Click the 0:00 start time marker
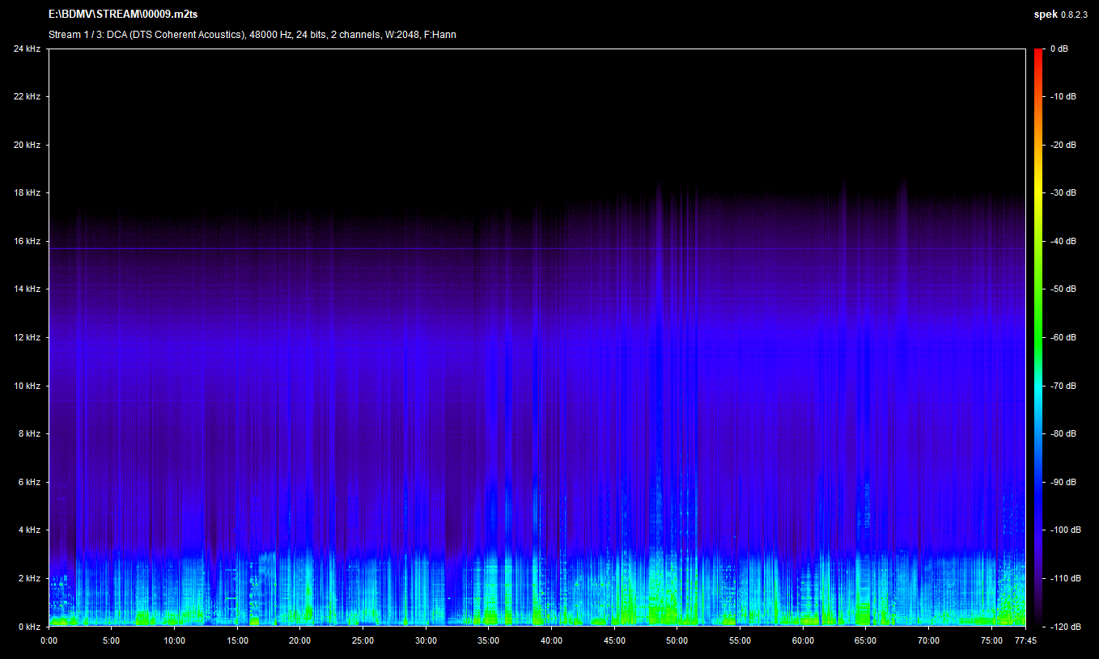The image size is (1099, 659). pyautogui.click(x=49, y=640)
